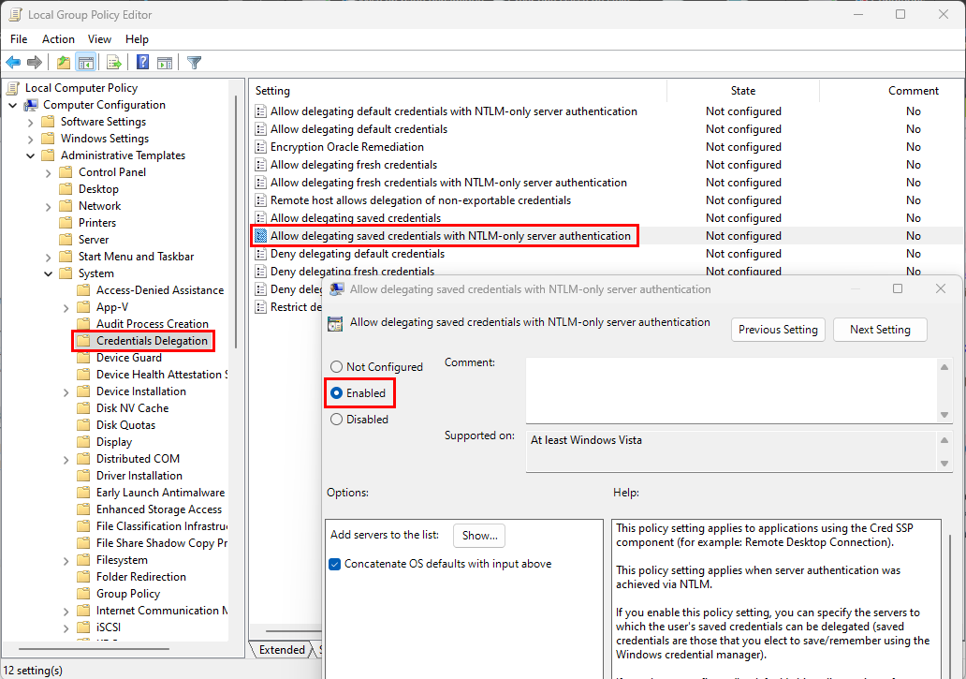
Task: Click the Comment box scroll-down arrow
Action: pyautogui.click(x=944, y=415)
